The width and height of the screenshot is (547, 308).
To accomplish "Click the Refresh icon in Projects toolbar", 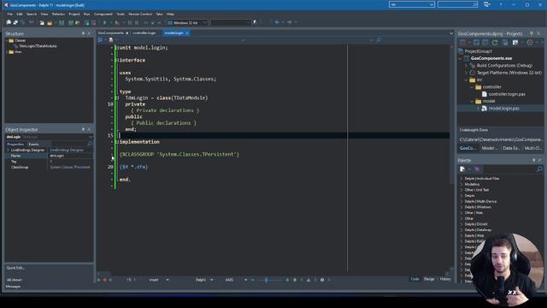I will [x=495, y=43].
